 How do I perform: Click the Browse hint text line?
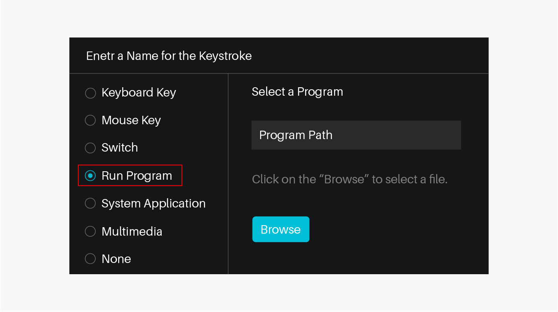350,179
